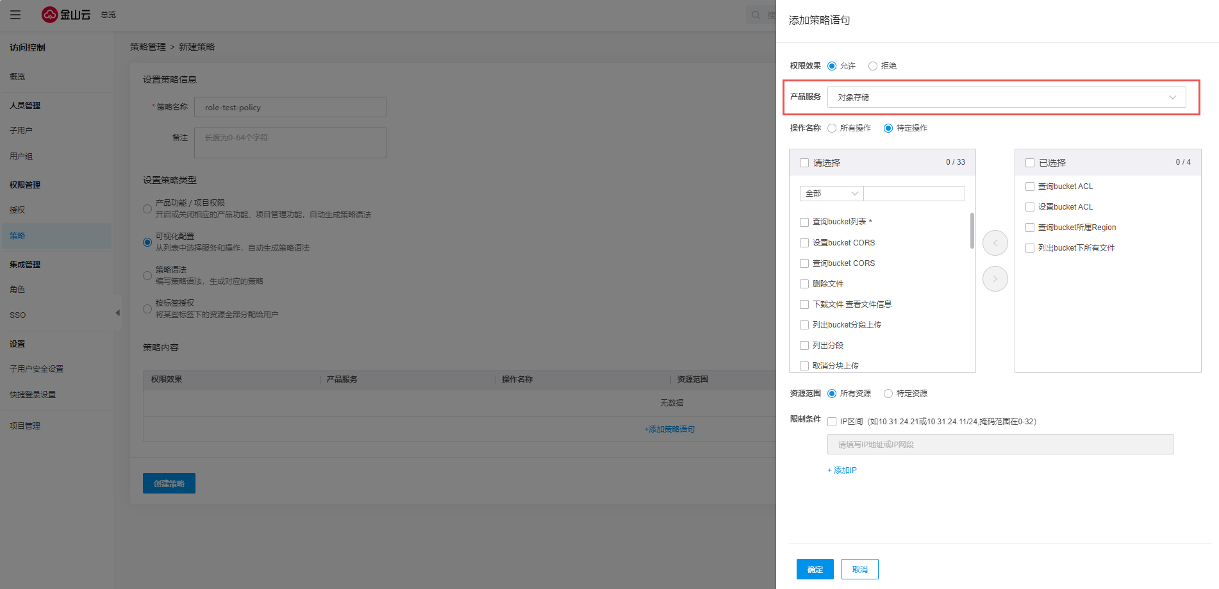Open the 产品服务 dropdown
The image size is (1219, 589).
point(1006,97)
